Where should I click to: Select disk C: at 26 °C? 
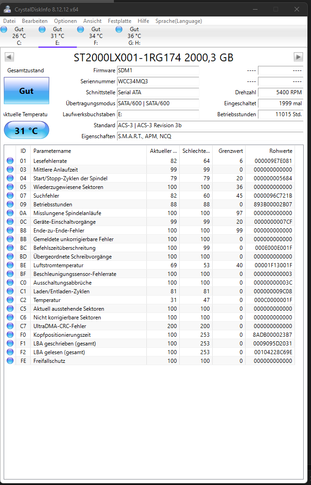19,36
